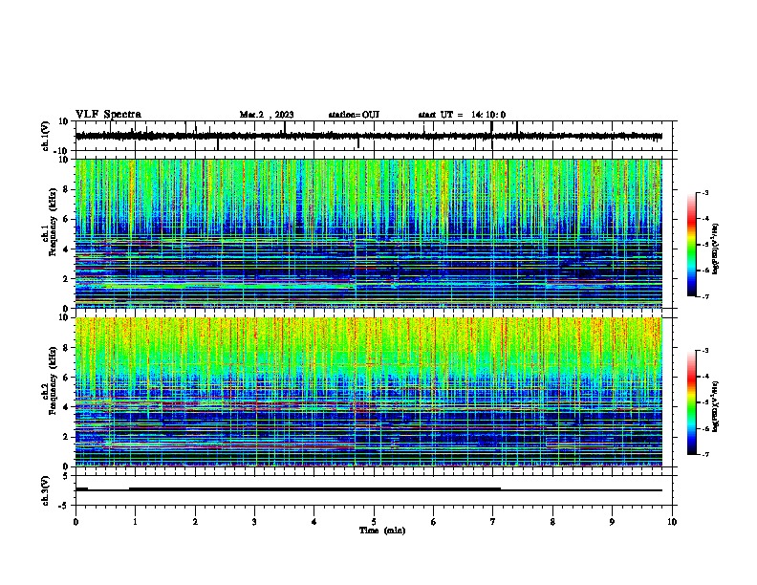Click the ch.2 color bar log(PSD) label
The width and height of the screenshot is (757, 585).
pyautogui.click(x=716, y=406)
